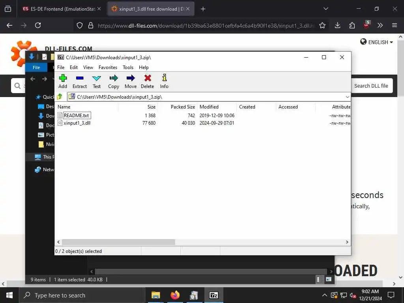404x303 pixels.
Task: List all Firefox tabs dropdown arrow
Action: click(x=325, y=9)
